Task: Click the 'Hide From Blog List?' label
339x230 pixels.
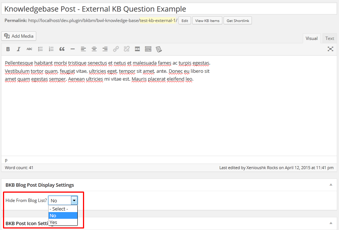Action: pyautogui.click(x=26, y=201)
